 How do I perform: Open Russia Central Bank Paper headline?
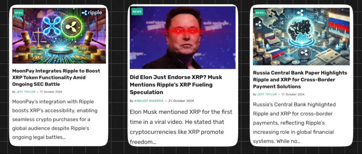coord(300,79)
